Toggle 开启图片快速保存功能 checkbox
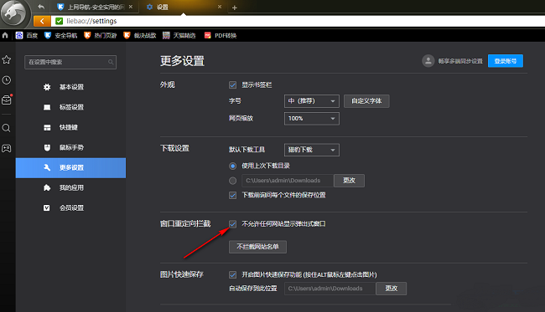Viewport: 545px width, 312px height. [232, 275]
